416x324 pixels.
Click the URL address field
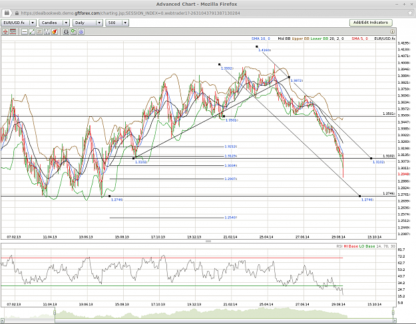click(x=207, y=13)
